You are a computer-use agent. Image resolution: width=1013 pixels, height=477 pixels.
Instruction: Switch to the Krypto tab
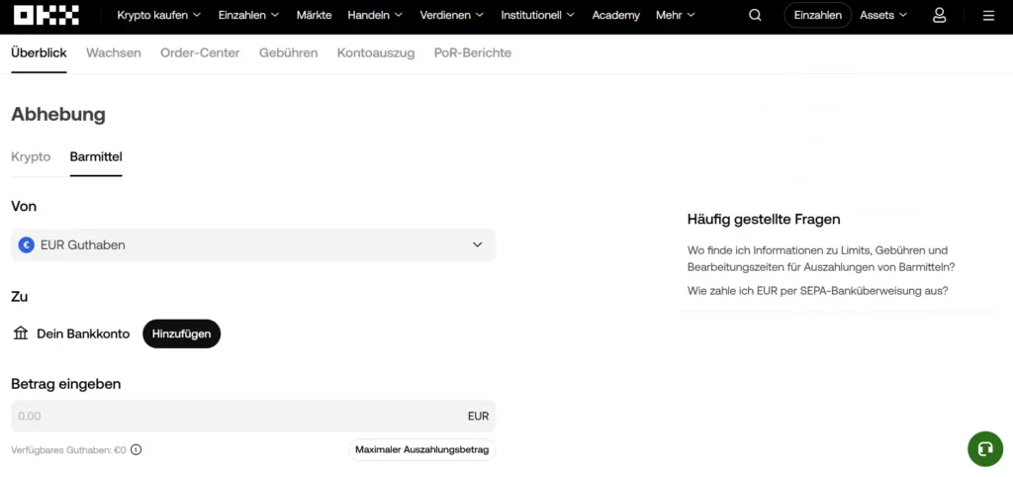[31, 156]
